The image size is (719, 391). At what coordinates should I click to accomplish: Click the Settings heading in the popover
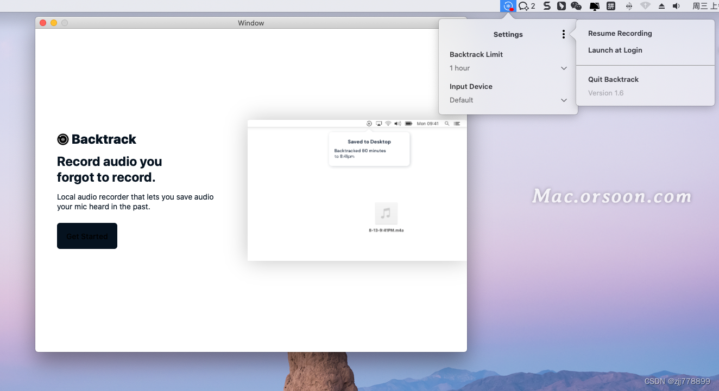click(508, 34)
